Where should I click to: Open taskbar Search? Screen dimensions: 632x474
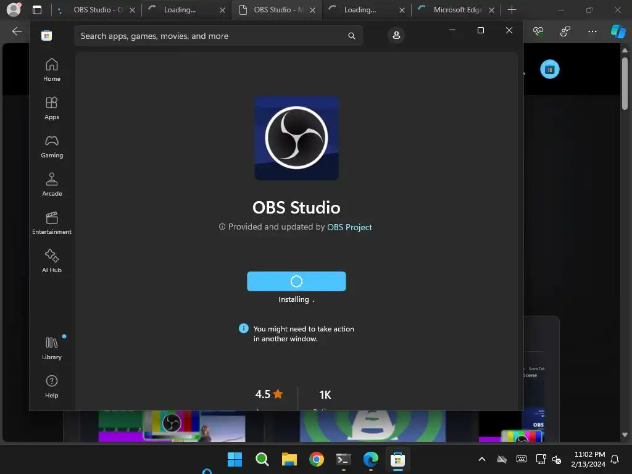coord(262,459)
